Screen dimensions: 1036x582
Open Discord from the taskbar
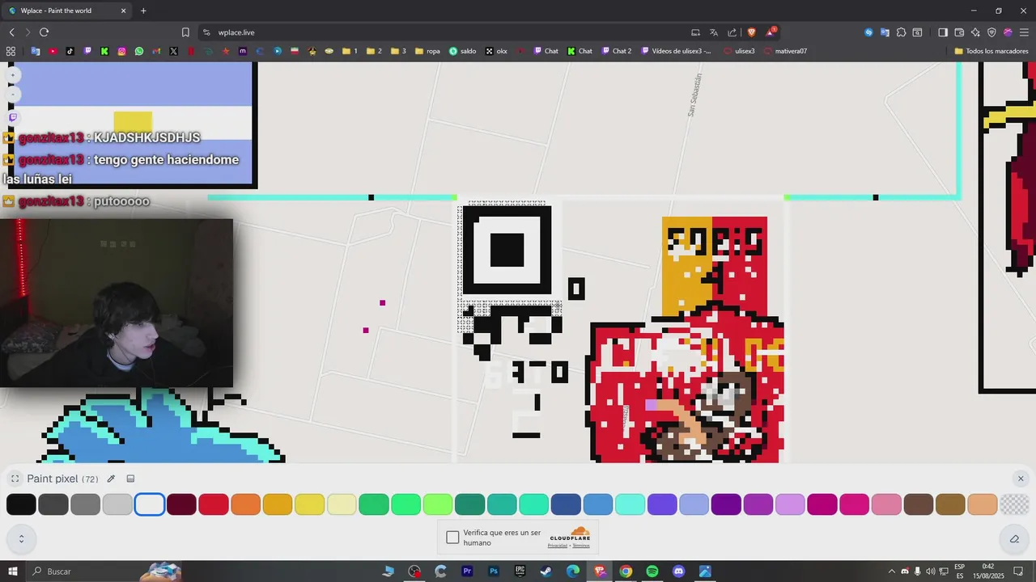pos(678,571)
